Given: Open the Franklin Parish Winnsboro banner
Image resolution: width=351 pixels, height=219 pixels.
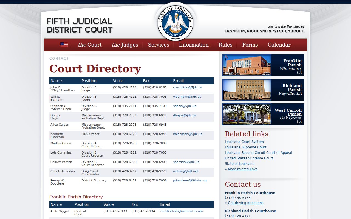Looking at the screenshot, I should pos(263,65).
